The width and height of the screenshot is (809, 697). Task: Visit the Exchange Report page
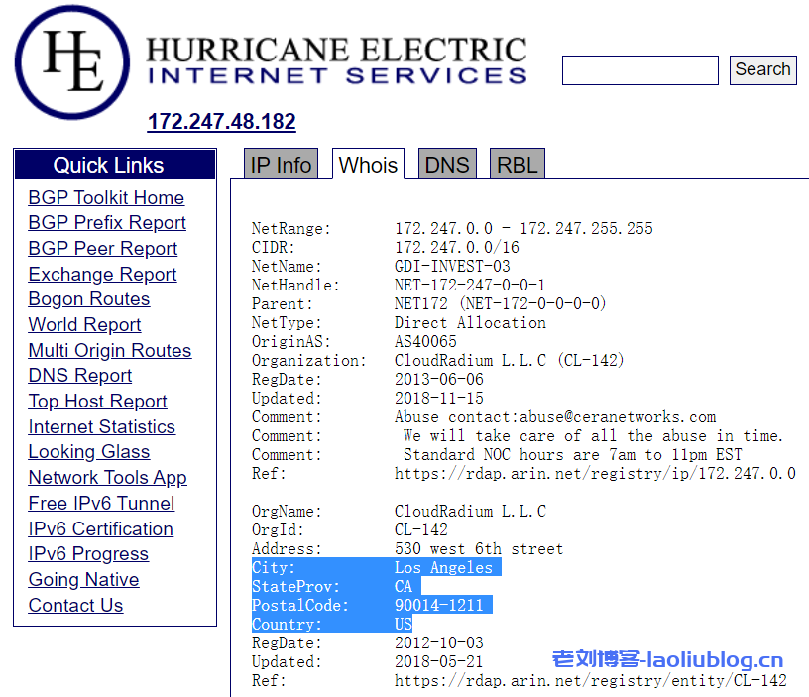point(102,275)
